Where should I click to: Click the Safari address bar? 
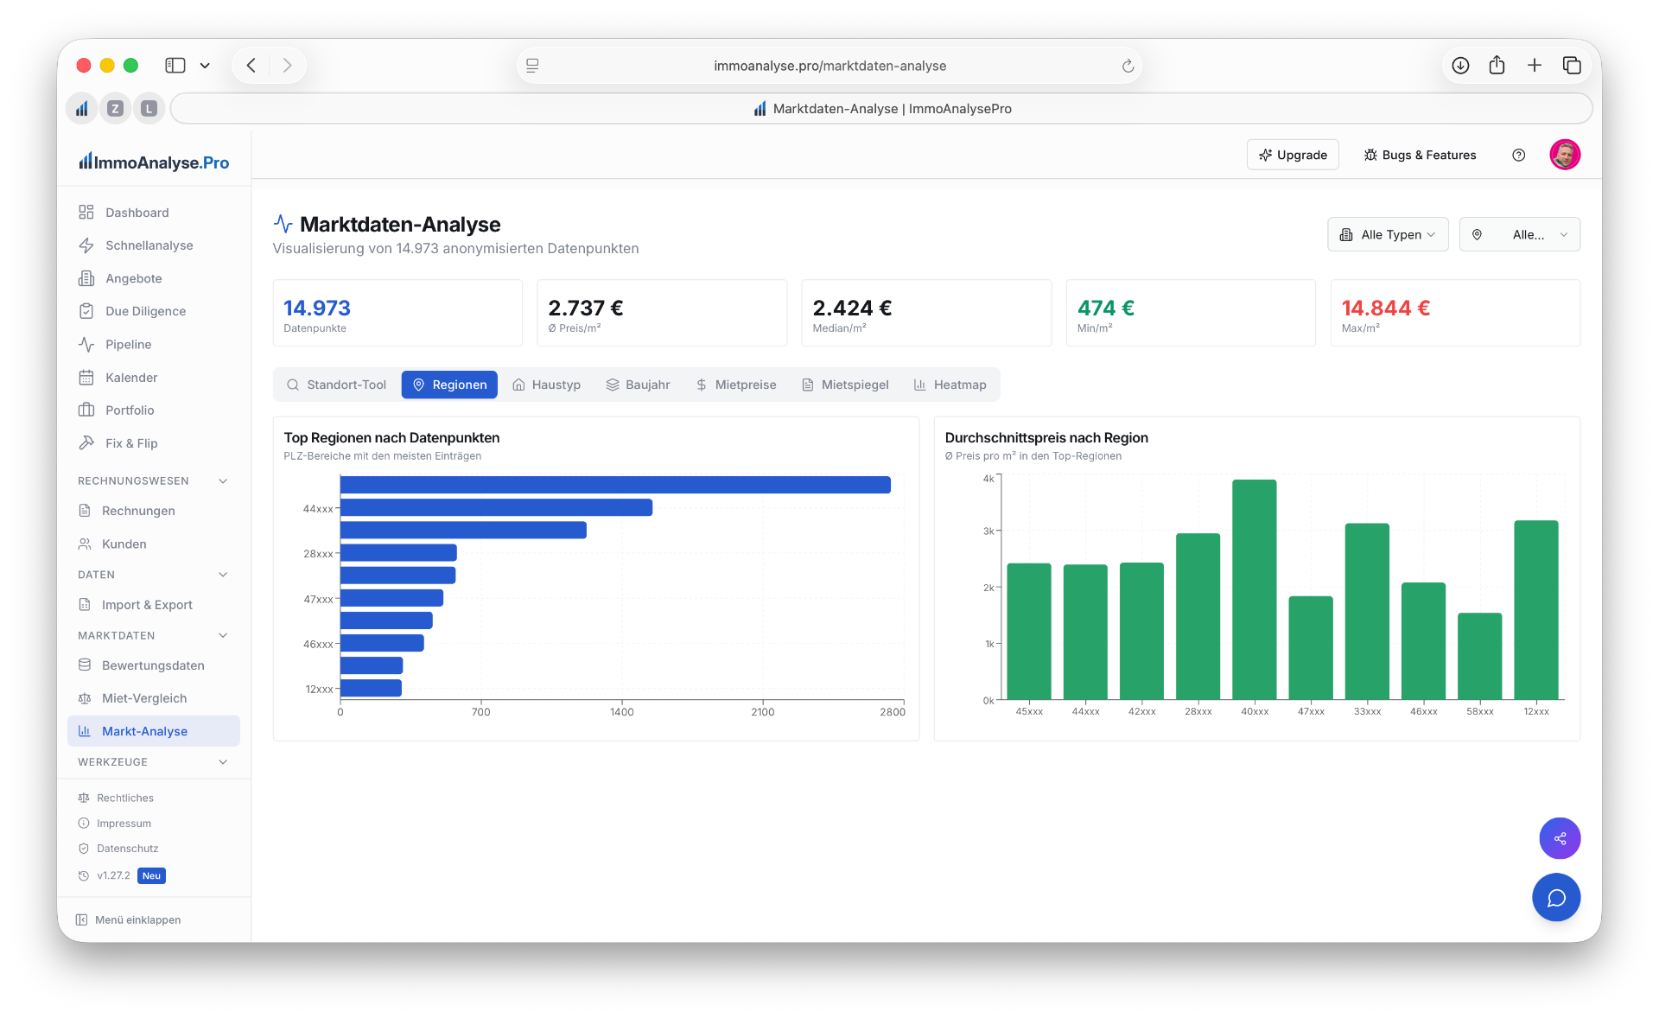coord(829,66)
